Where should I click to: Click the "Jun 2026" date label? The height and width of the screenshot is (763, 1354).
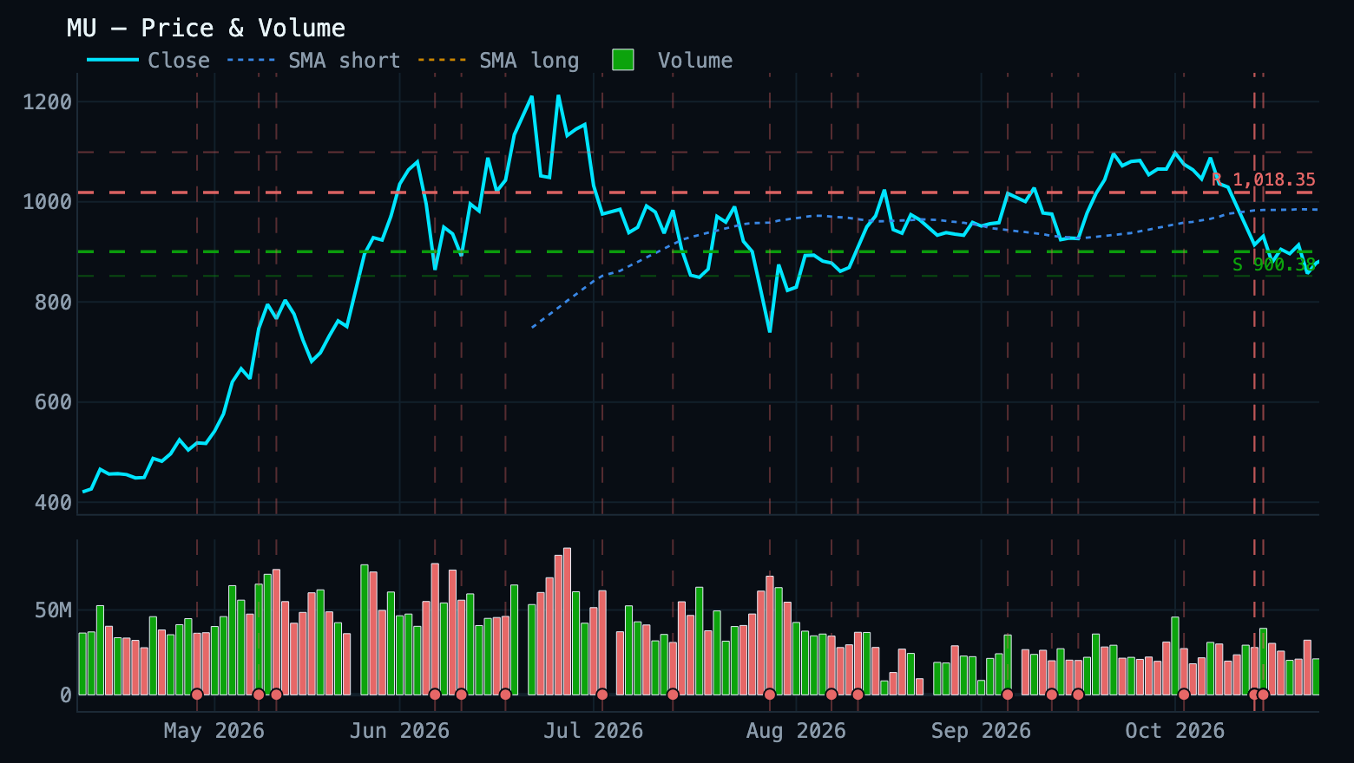click(399, 731)
